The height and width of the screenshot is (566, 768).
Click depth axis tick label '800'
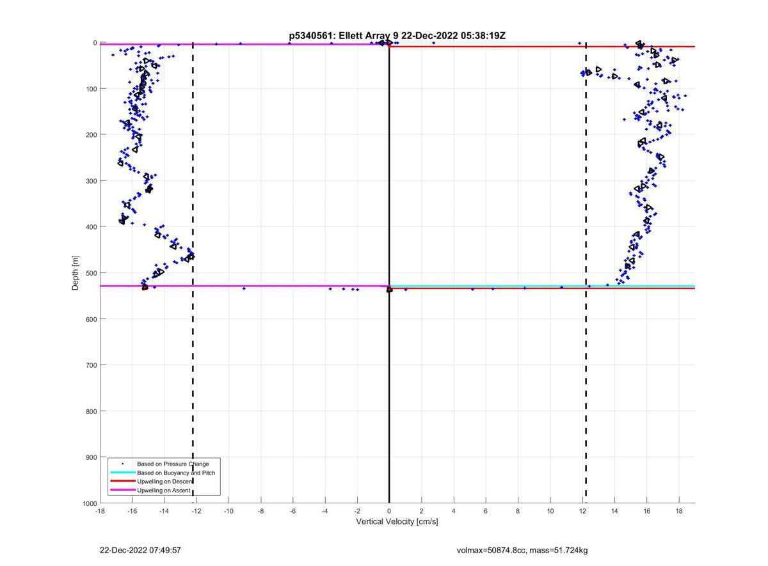coord(91,411)
